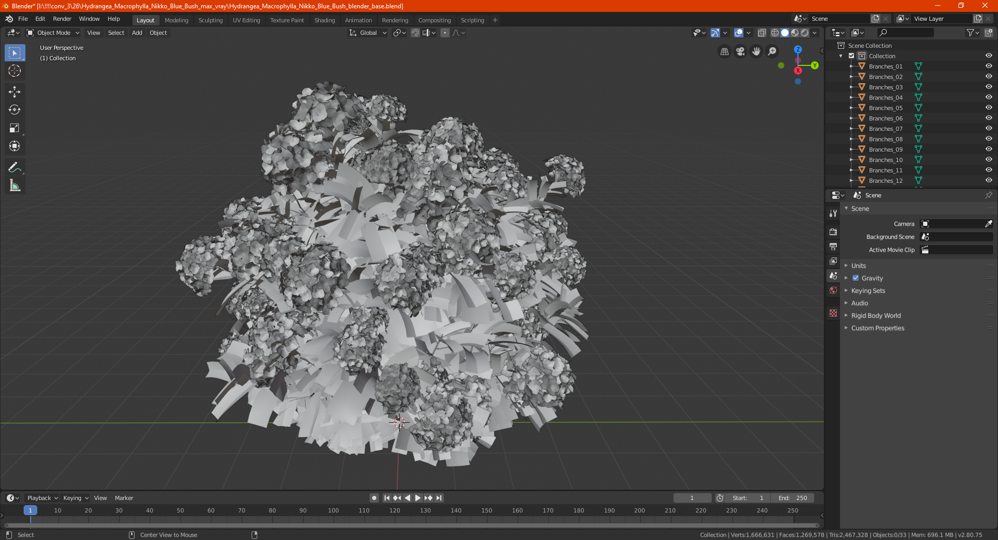The image size is (998, 540).
Task: Toggle X-ray display mode
Action: pyautogui.click(x=762, y=33)
